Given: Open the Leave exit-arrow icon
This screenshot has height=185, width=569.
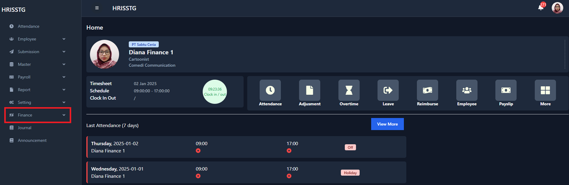Looking at the screenshot, I should click(388, 90).
